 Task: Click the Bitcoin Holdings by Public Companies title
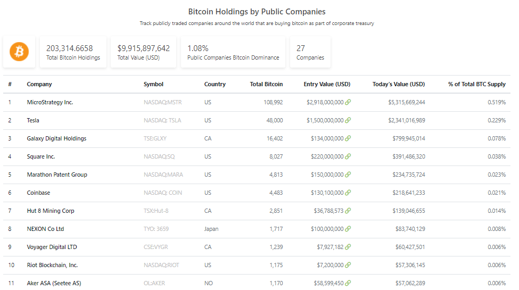tap(257, 12)
